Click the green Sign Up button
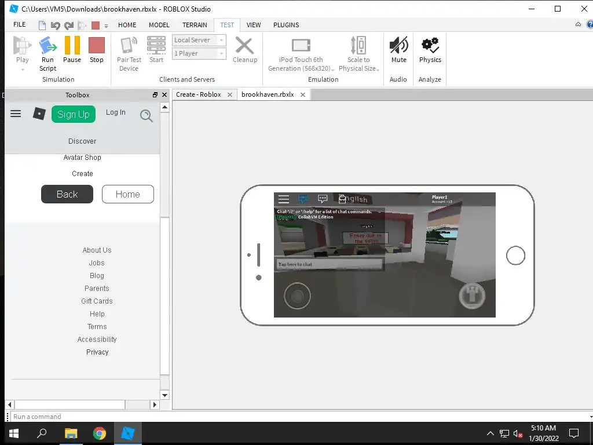The height and width of the screenshot is (445, 593). coord(74,114)
